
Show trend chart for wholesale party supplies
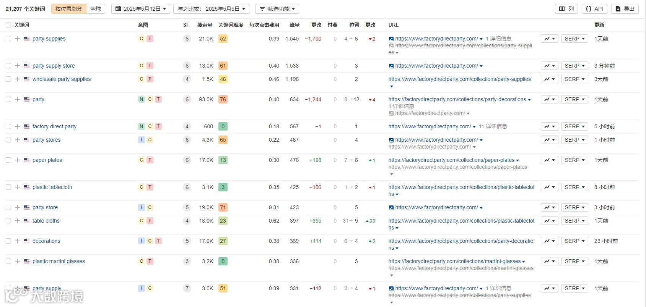point(550,79)
